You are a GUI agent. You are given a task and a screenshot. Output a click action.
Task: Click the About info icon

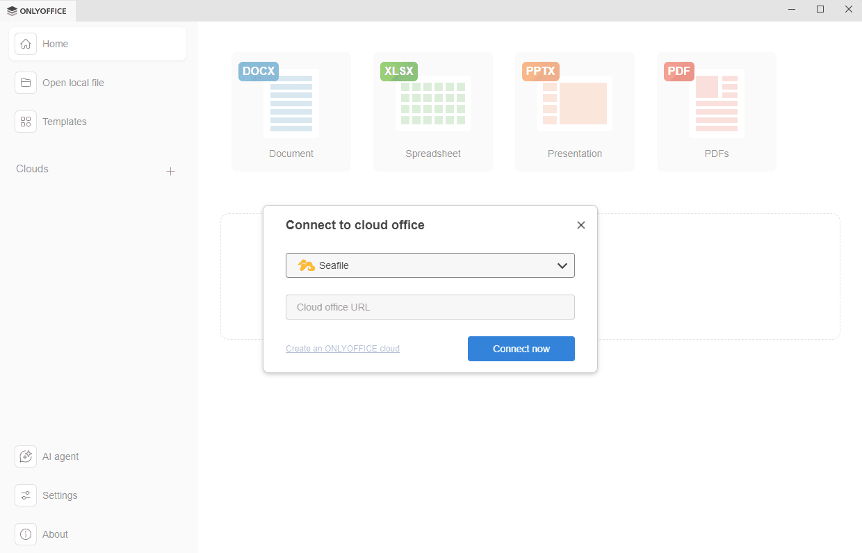pos(26,534)
